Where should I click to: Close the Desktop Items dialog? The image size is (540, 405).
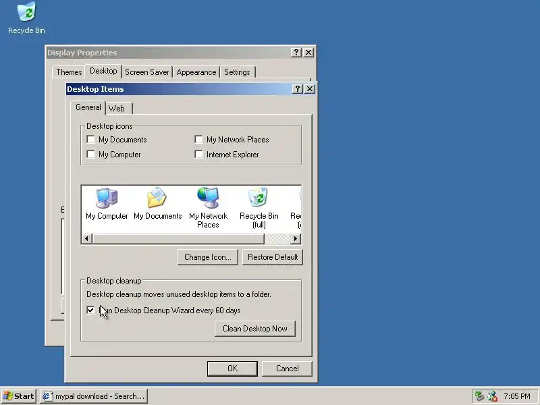[310, 89]
